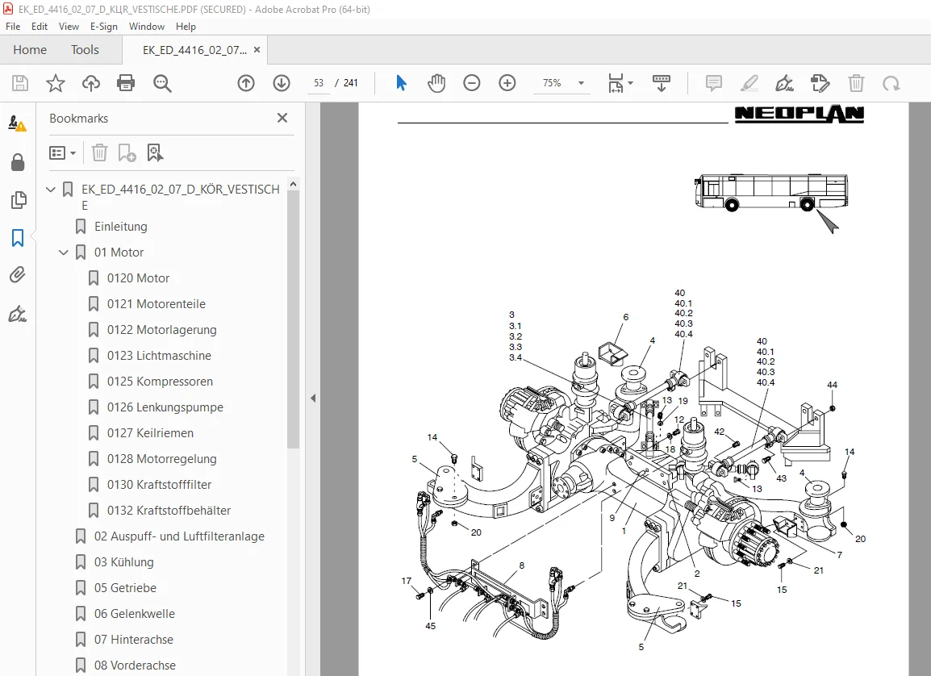Viewport: 931px width, 676px height.
Task: Open fit page options dropdown arrow
Action: (631, 83)
